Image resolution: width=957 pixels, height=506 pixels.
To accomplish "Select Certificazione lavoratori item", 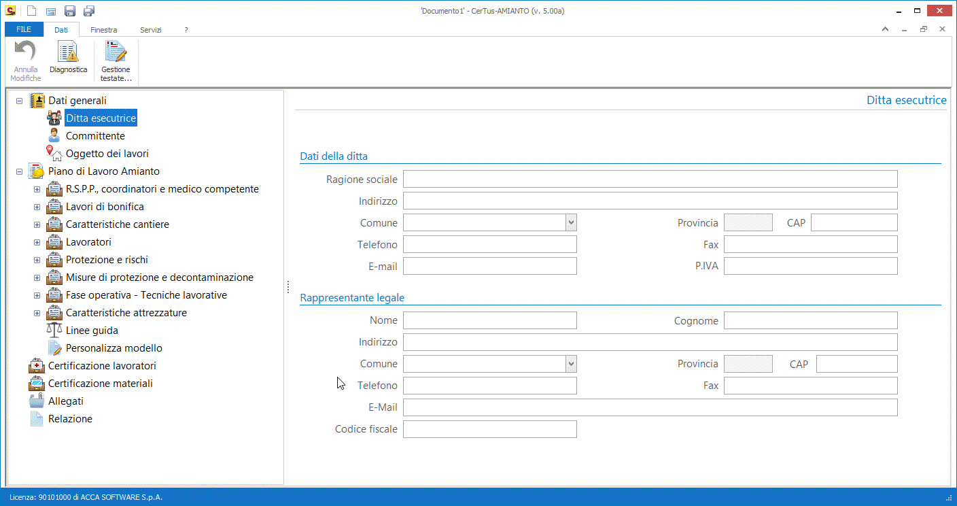I will coord(102,366).
